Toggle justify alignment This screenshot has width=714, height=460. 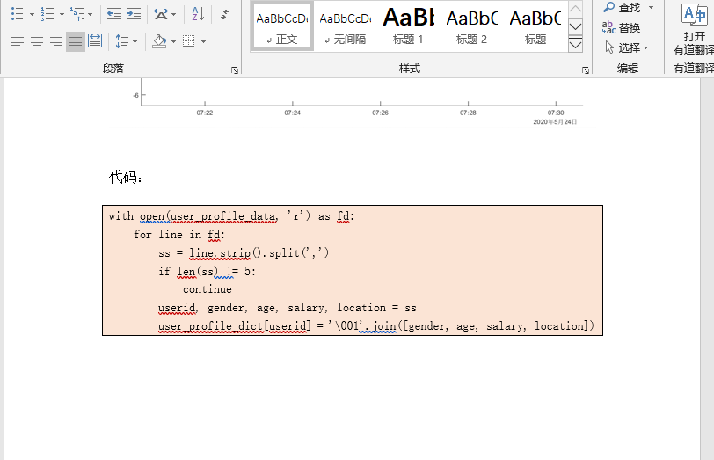pyautogui.click(x=76, y=41)
